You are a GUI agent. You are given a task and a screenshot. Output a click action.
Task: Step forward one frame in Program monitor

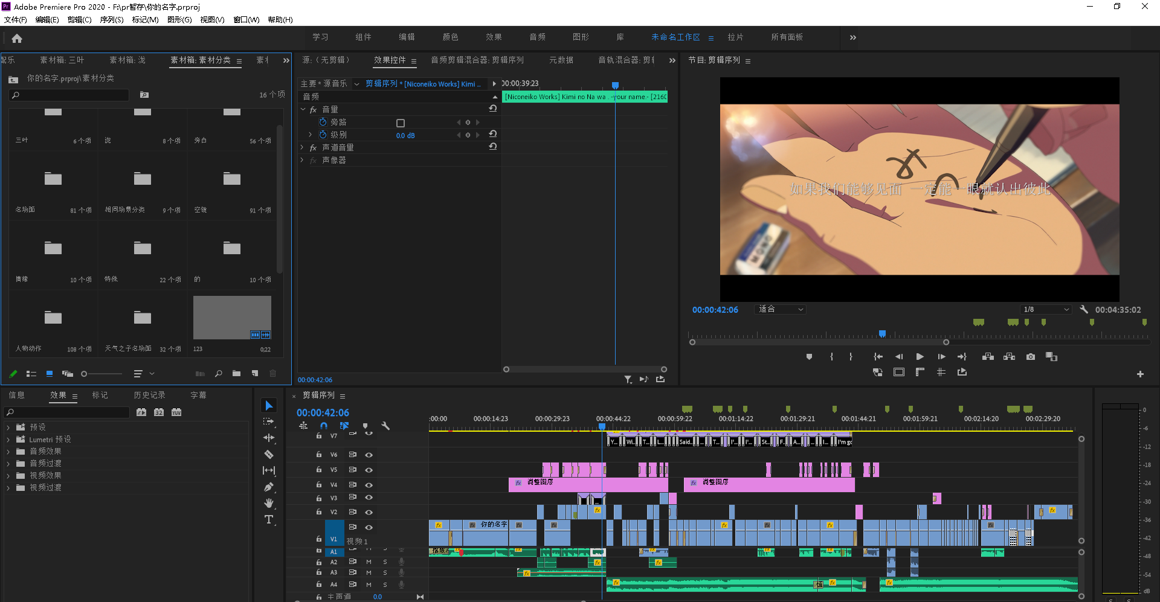941,357
